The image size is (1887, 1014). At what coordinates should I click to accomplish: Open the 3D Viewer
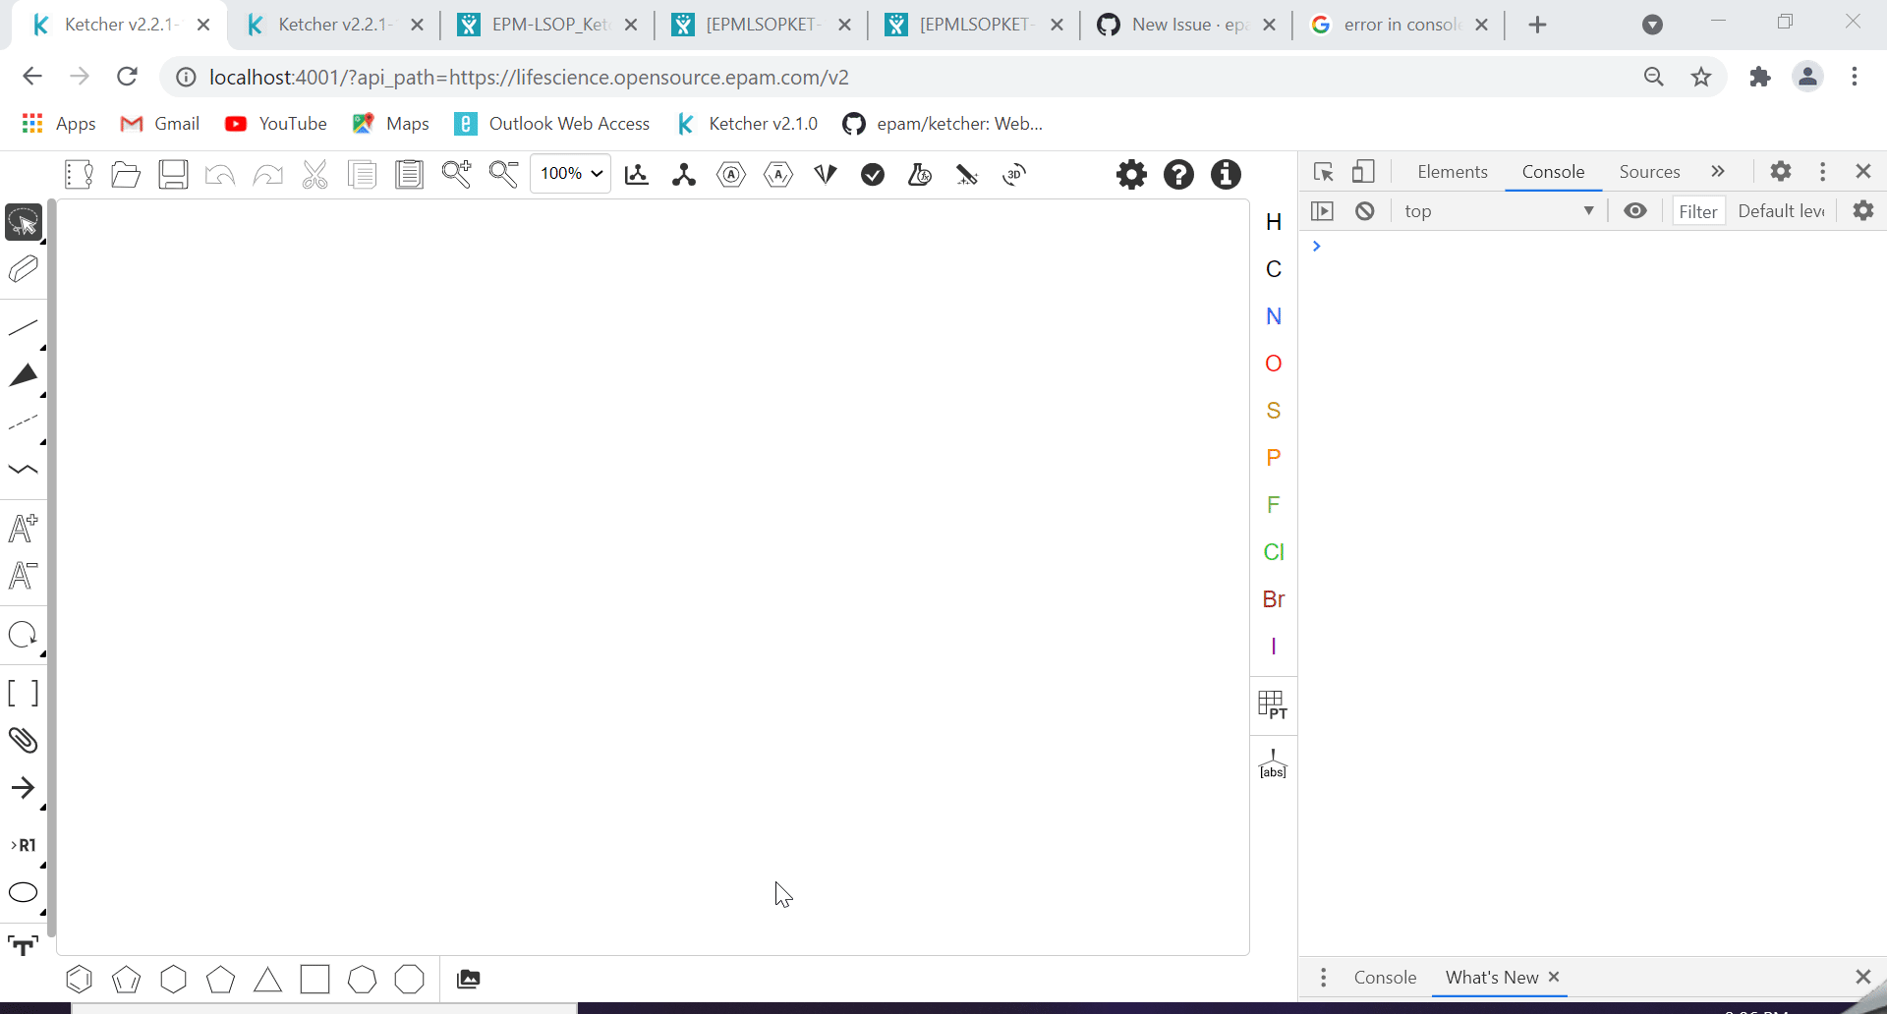coord(1014,175)
